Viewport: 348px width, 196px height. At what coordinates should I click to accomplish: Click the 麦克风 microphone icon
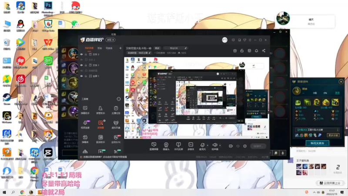(x=202, y=145)
